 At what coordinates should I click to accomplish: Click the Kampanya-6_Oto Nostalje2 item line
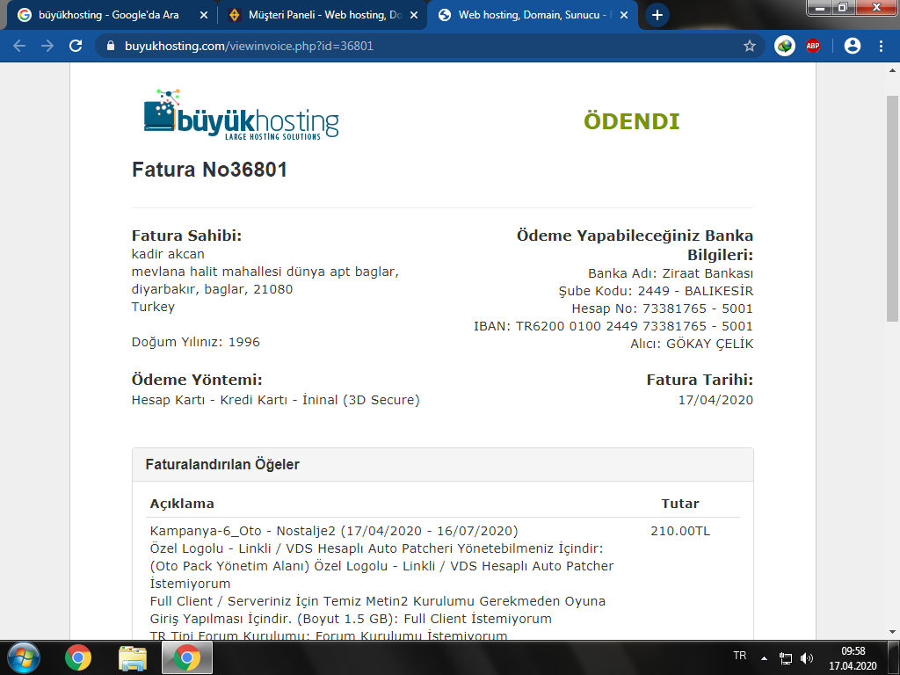click(333, 532)
